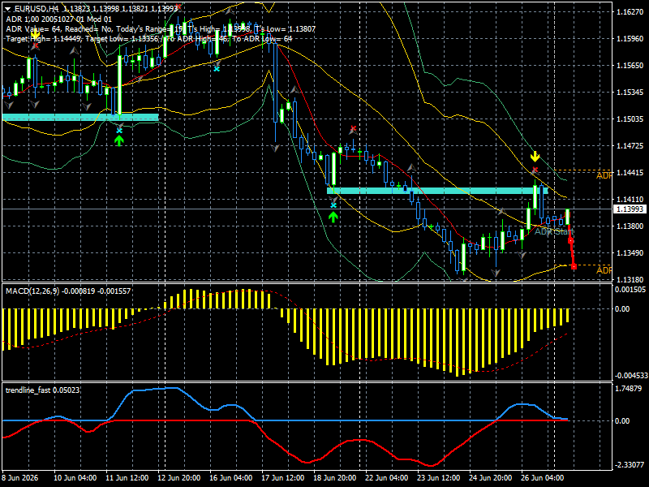Click price level 1.13800 on the axis
Screen dimensions: 649x487
pyautogui.click(x=630, y=226)
